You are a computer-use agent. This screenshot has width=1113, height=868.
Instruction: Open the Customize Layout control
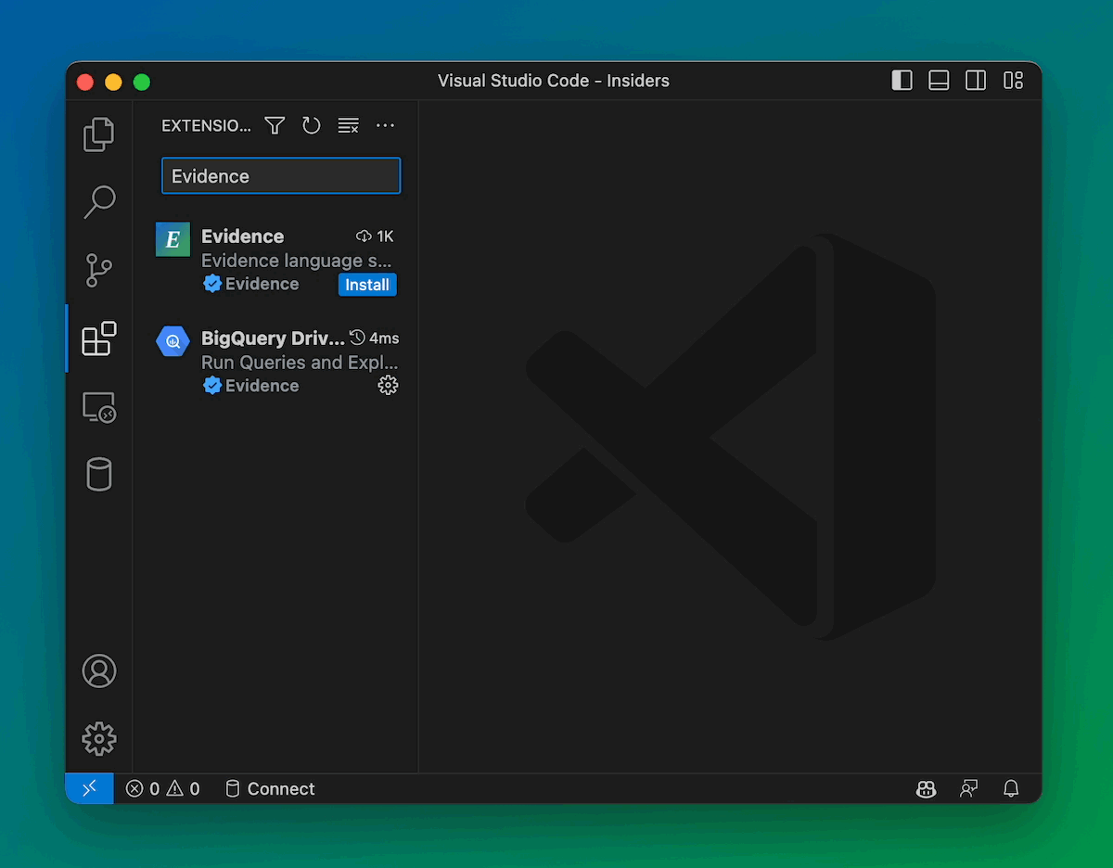click(x=1013, y=81)
